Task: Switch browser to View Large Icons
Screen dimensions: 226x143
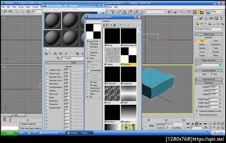Action: 115,25
